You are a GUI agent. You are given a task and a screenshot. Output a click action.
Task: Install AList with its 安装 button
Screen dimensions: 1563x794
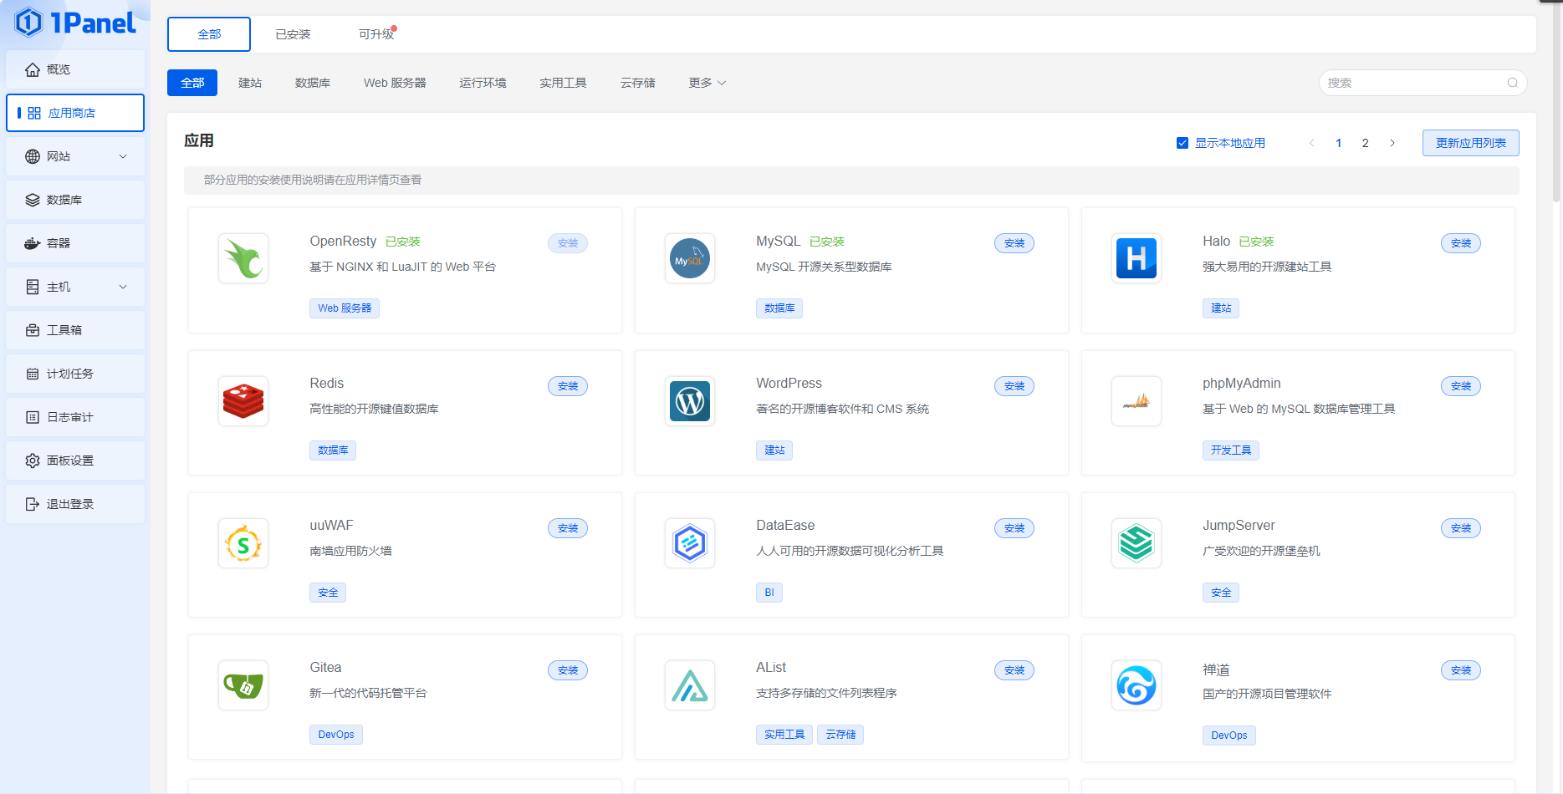coord(1014,670)
